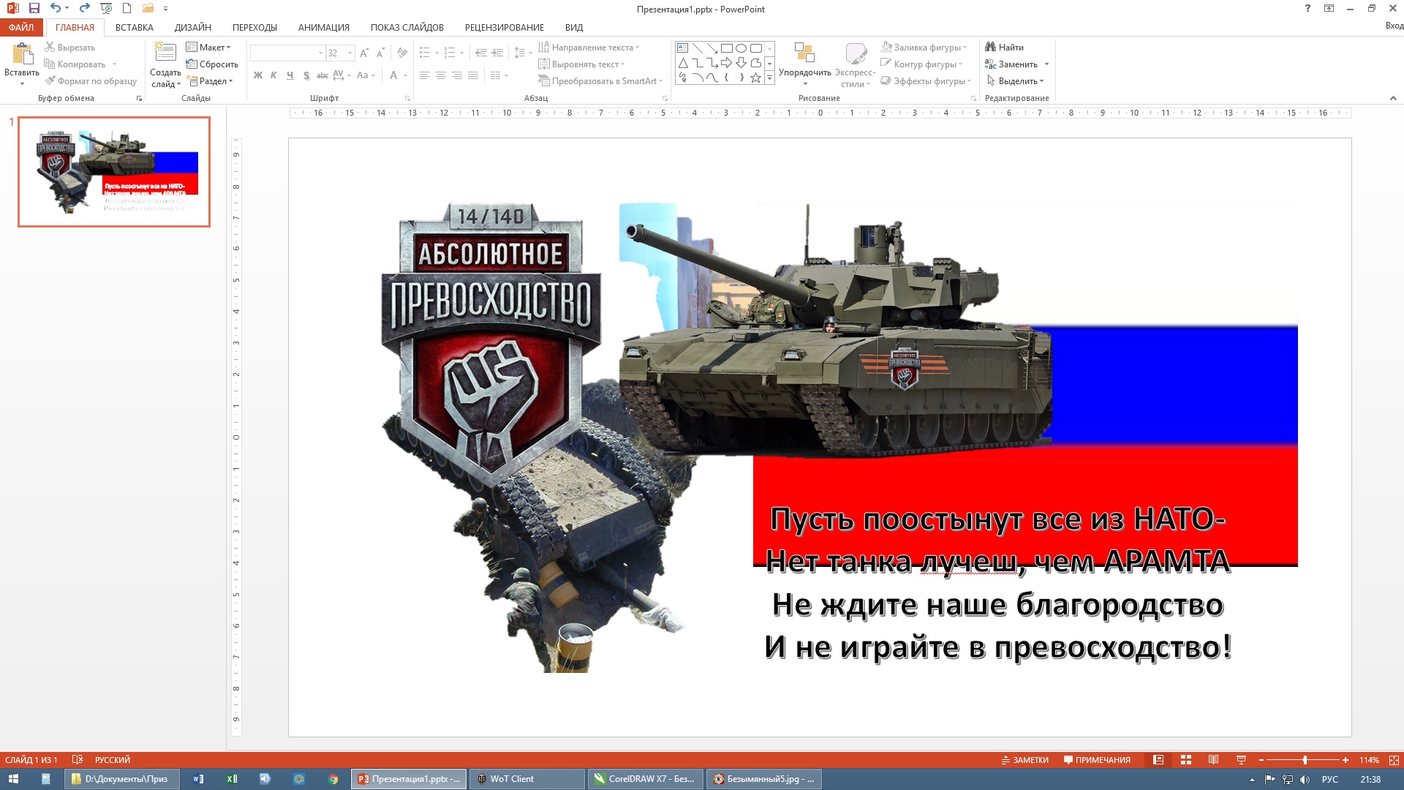Click the Упорядочить arrange icon
The height and width of the screenshot is (790, 1404).
804,53
